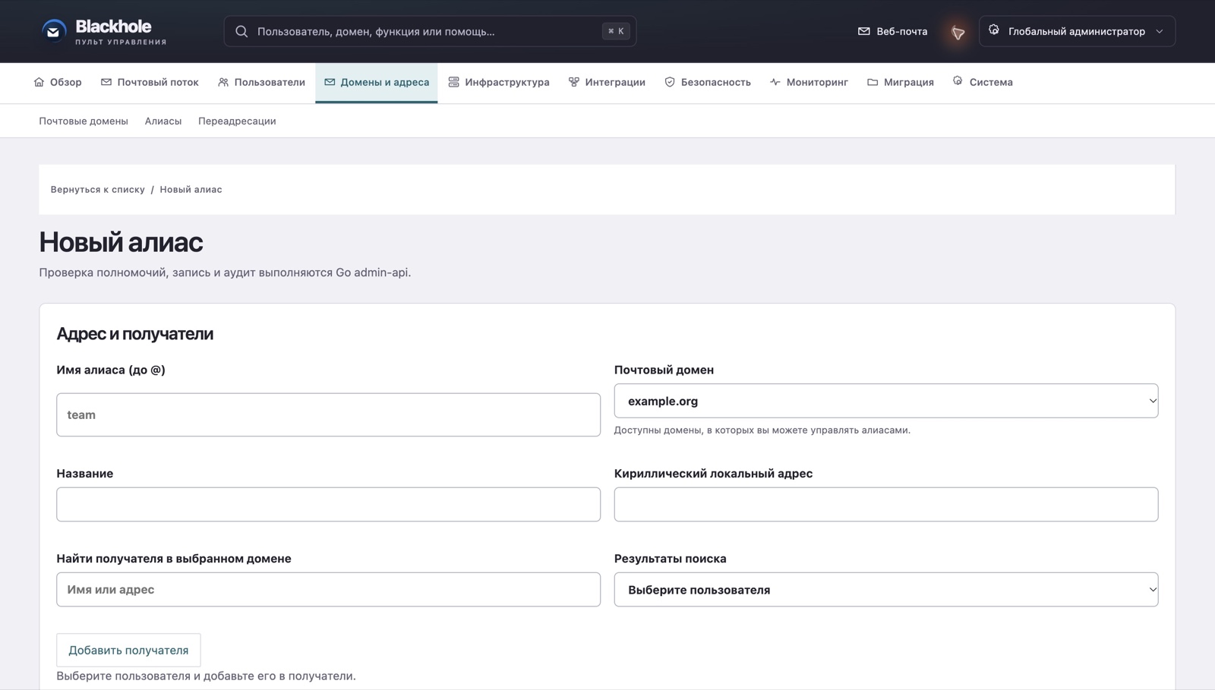Click the Система gear icon

(958, 80)
